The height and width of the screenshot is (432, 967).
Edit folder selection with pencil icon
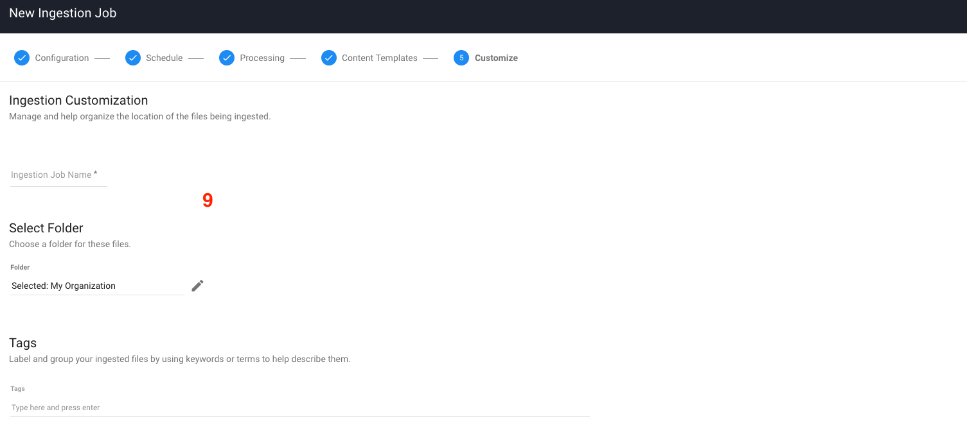(x=198, y=286)
